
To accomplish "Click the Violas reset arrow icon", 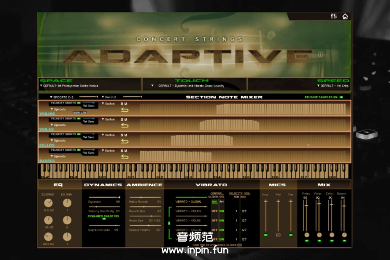I will (125, 125).
